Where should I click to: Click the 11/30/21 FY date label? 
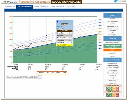point(65,64)
